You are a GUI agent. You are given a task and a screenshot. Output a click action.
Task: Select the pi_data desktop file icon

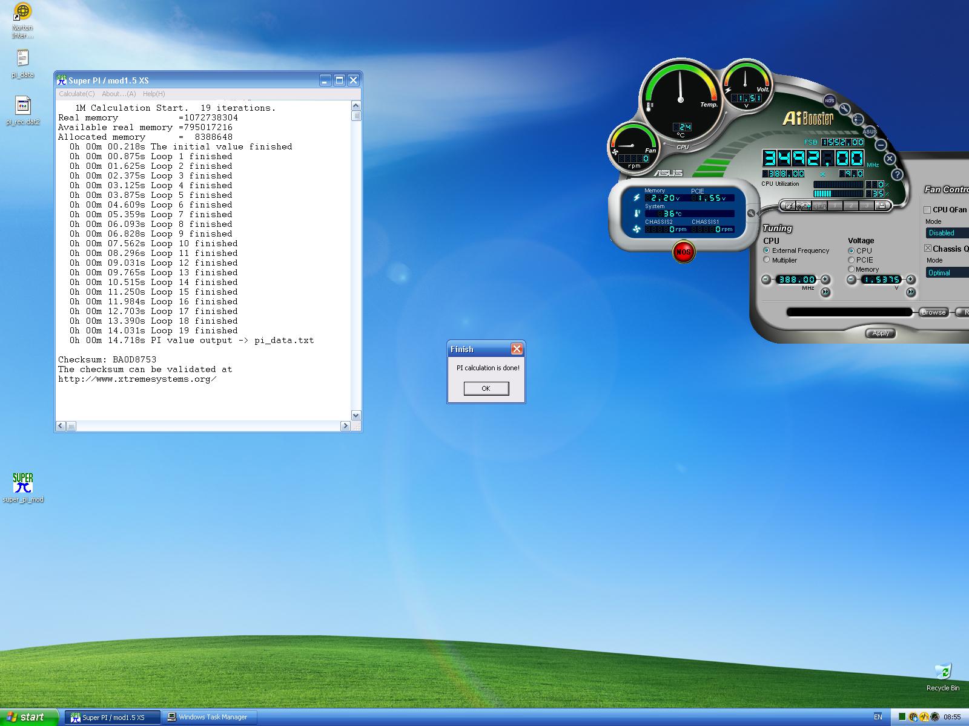coord(22,64)
